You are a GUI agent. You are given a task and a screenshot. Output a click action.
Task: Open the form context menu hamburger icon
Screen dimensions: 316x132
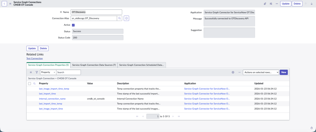coord(10,4)
